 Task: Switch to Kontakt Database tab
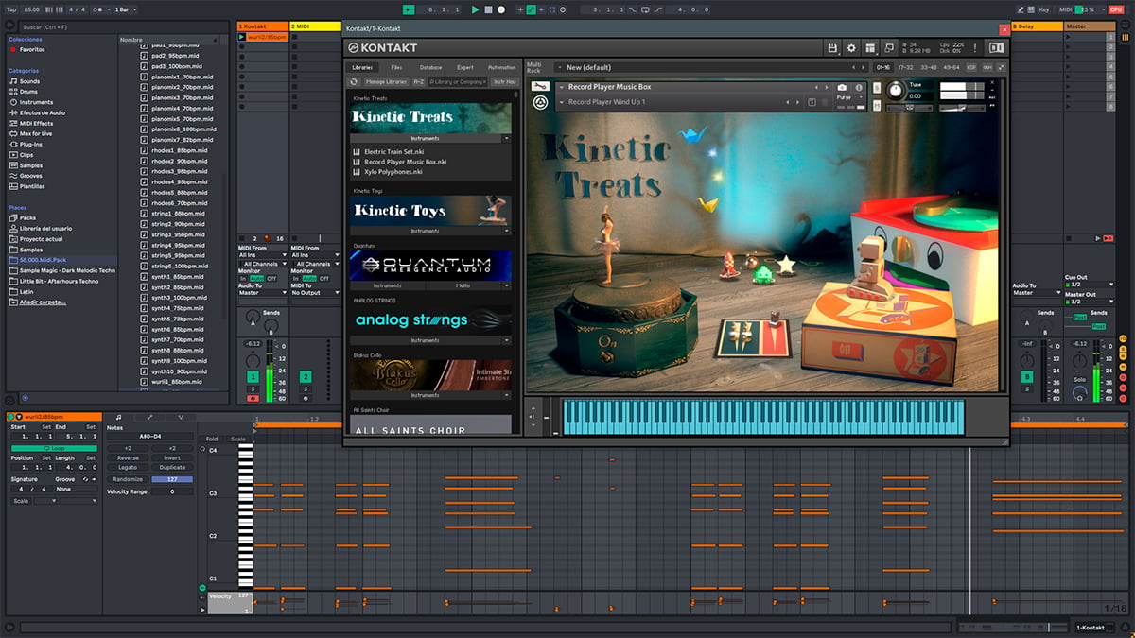point(430,68)
